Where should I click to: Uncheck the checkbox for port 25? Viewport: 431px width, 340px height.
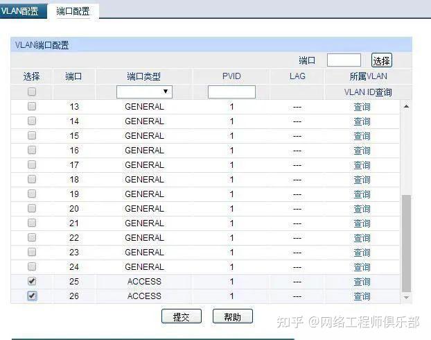tap(32, 281)
